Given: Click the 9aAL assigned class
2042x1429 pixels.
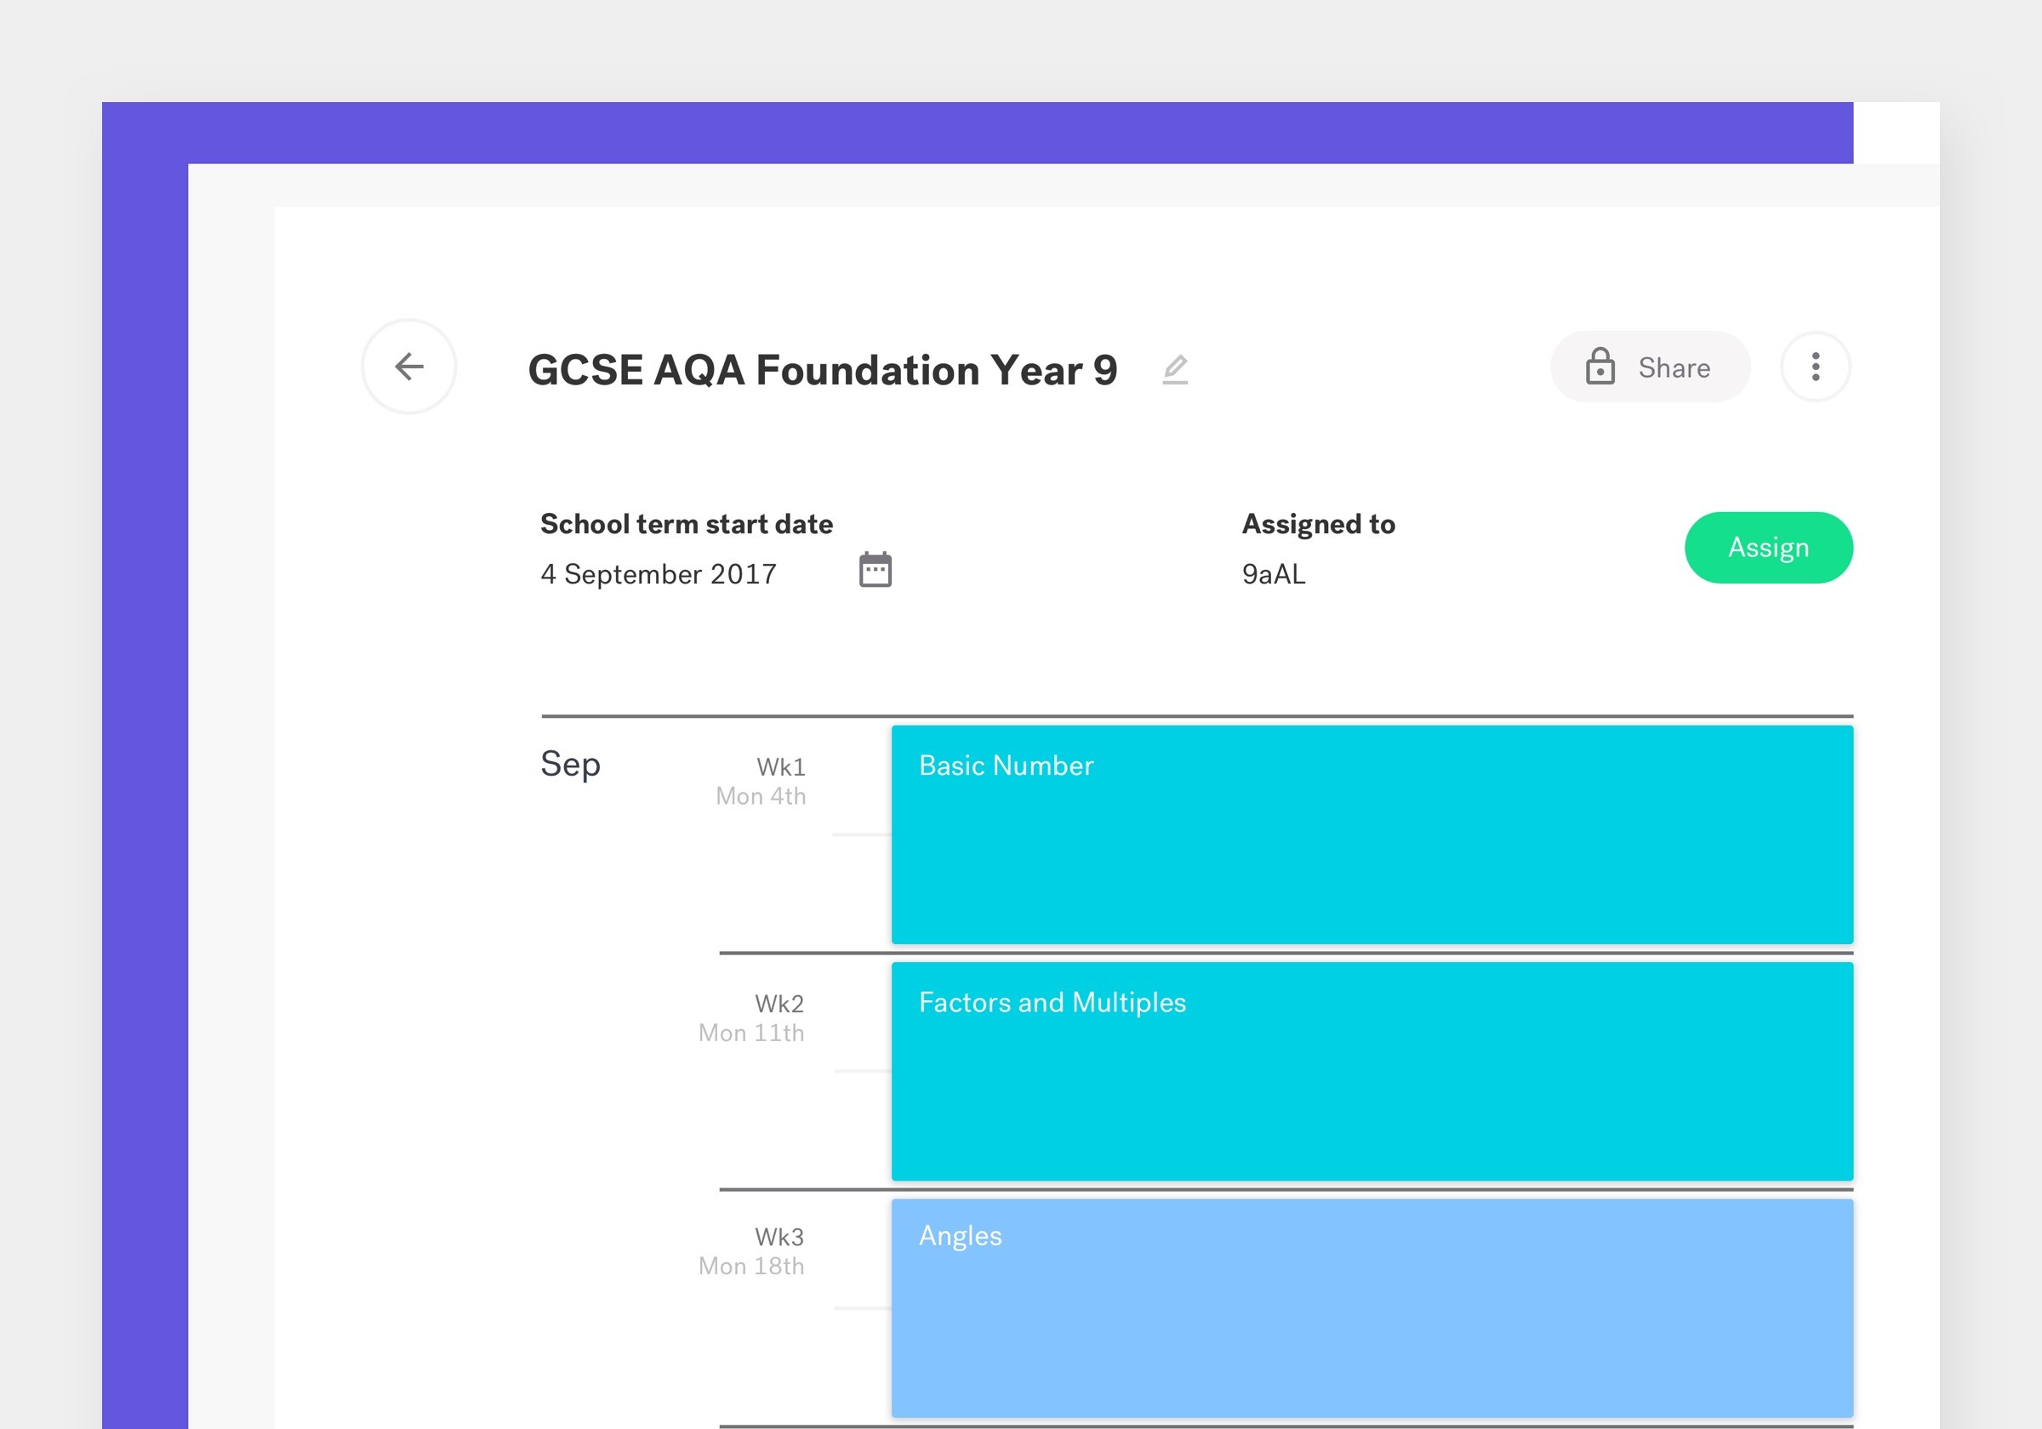Looking at the screenshot, I should click(1274, 574).
